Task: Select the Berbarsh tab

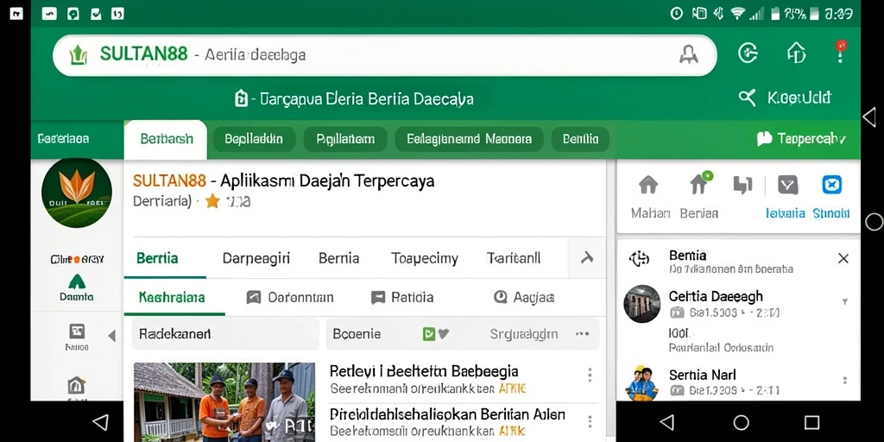Action: [166, 139]
